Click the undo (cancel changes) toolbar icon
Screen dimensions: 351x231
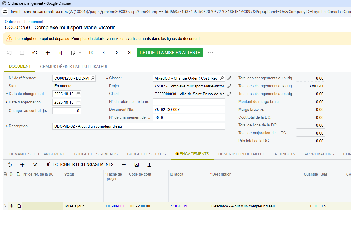[x=35, y=53]
